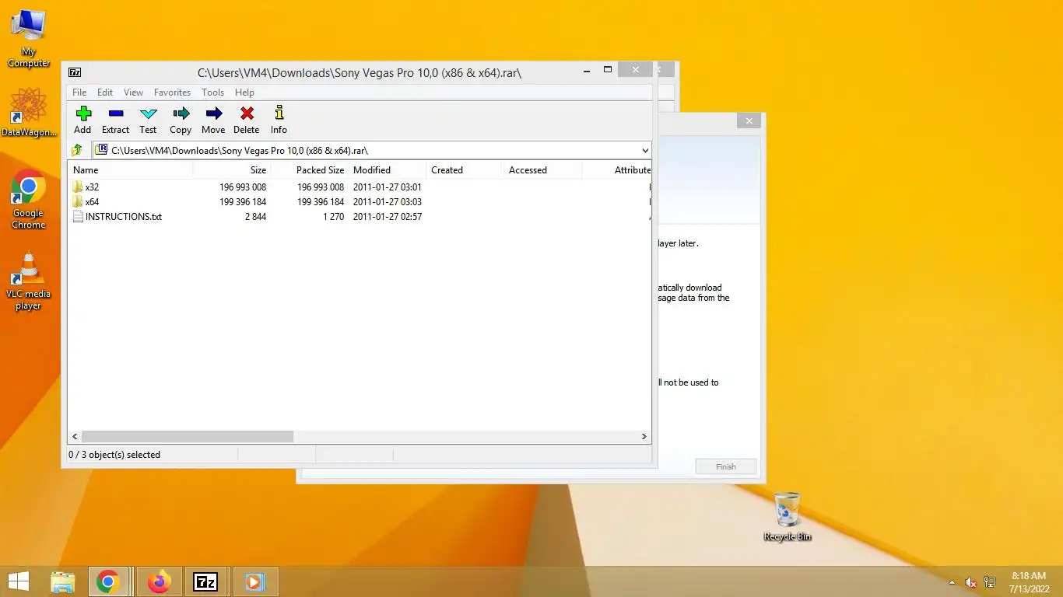Open the Help menu

pyautogui.click(x=244, y=92)
